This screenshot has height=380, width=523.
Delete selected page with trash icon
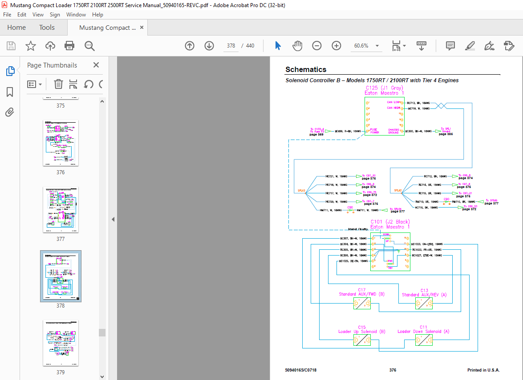(58, 84)
